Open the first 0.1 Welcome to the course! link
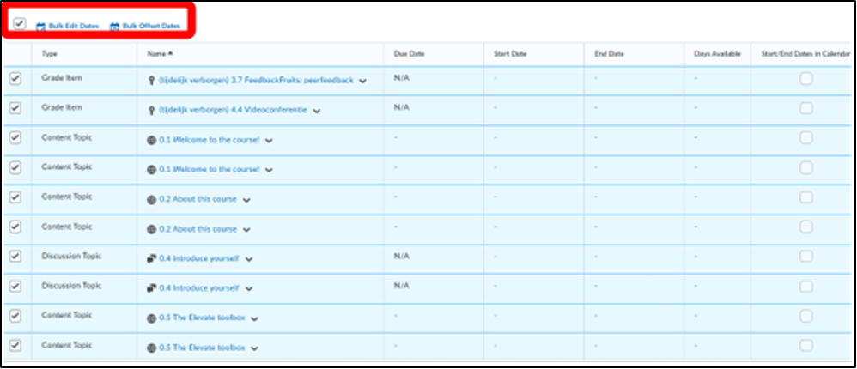The width and height of the screenshot is (857, 369). (x=210, y=140)
